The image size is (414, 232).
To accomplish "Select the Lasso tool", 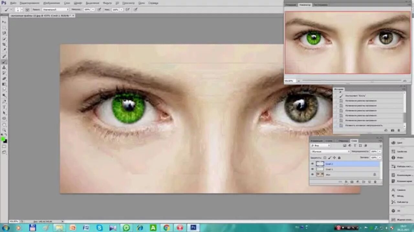I will [4, 33].
